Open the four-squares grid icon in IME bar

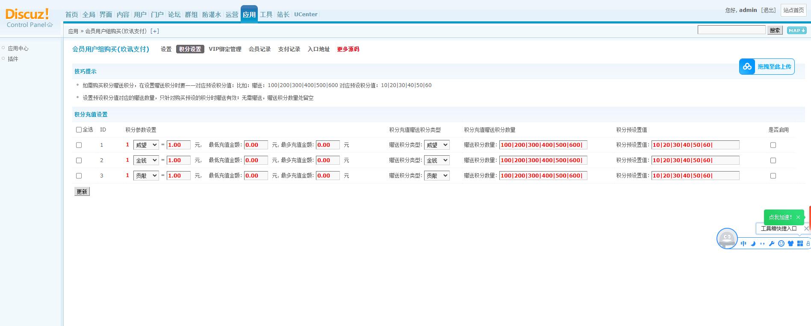tap(800, 244)
